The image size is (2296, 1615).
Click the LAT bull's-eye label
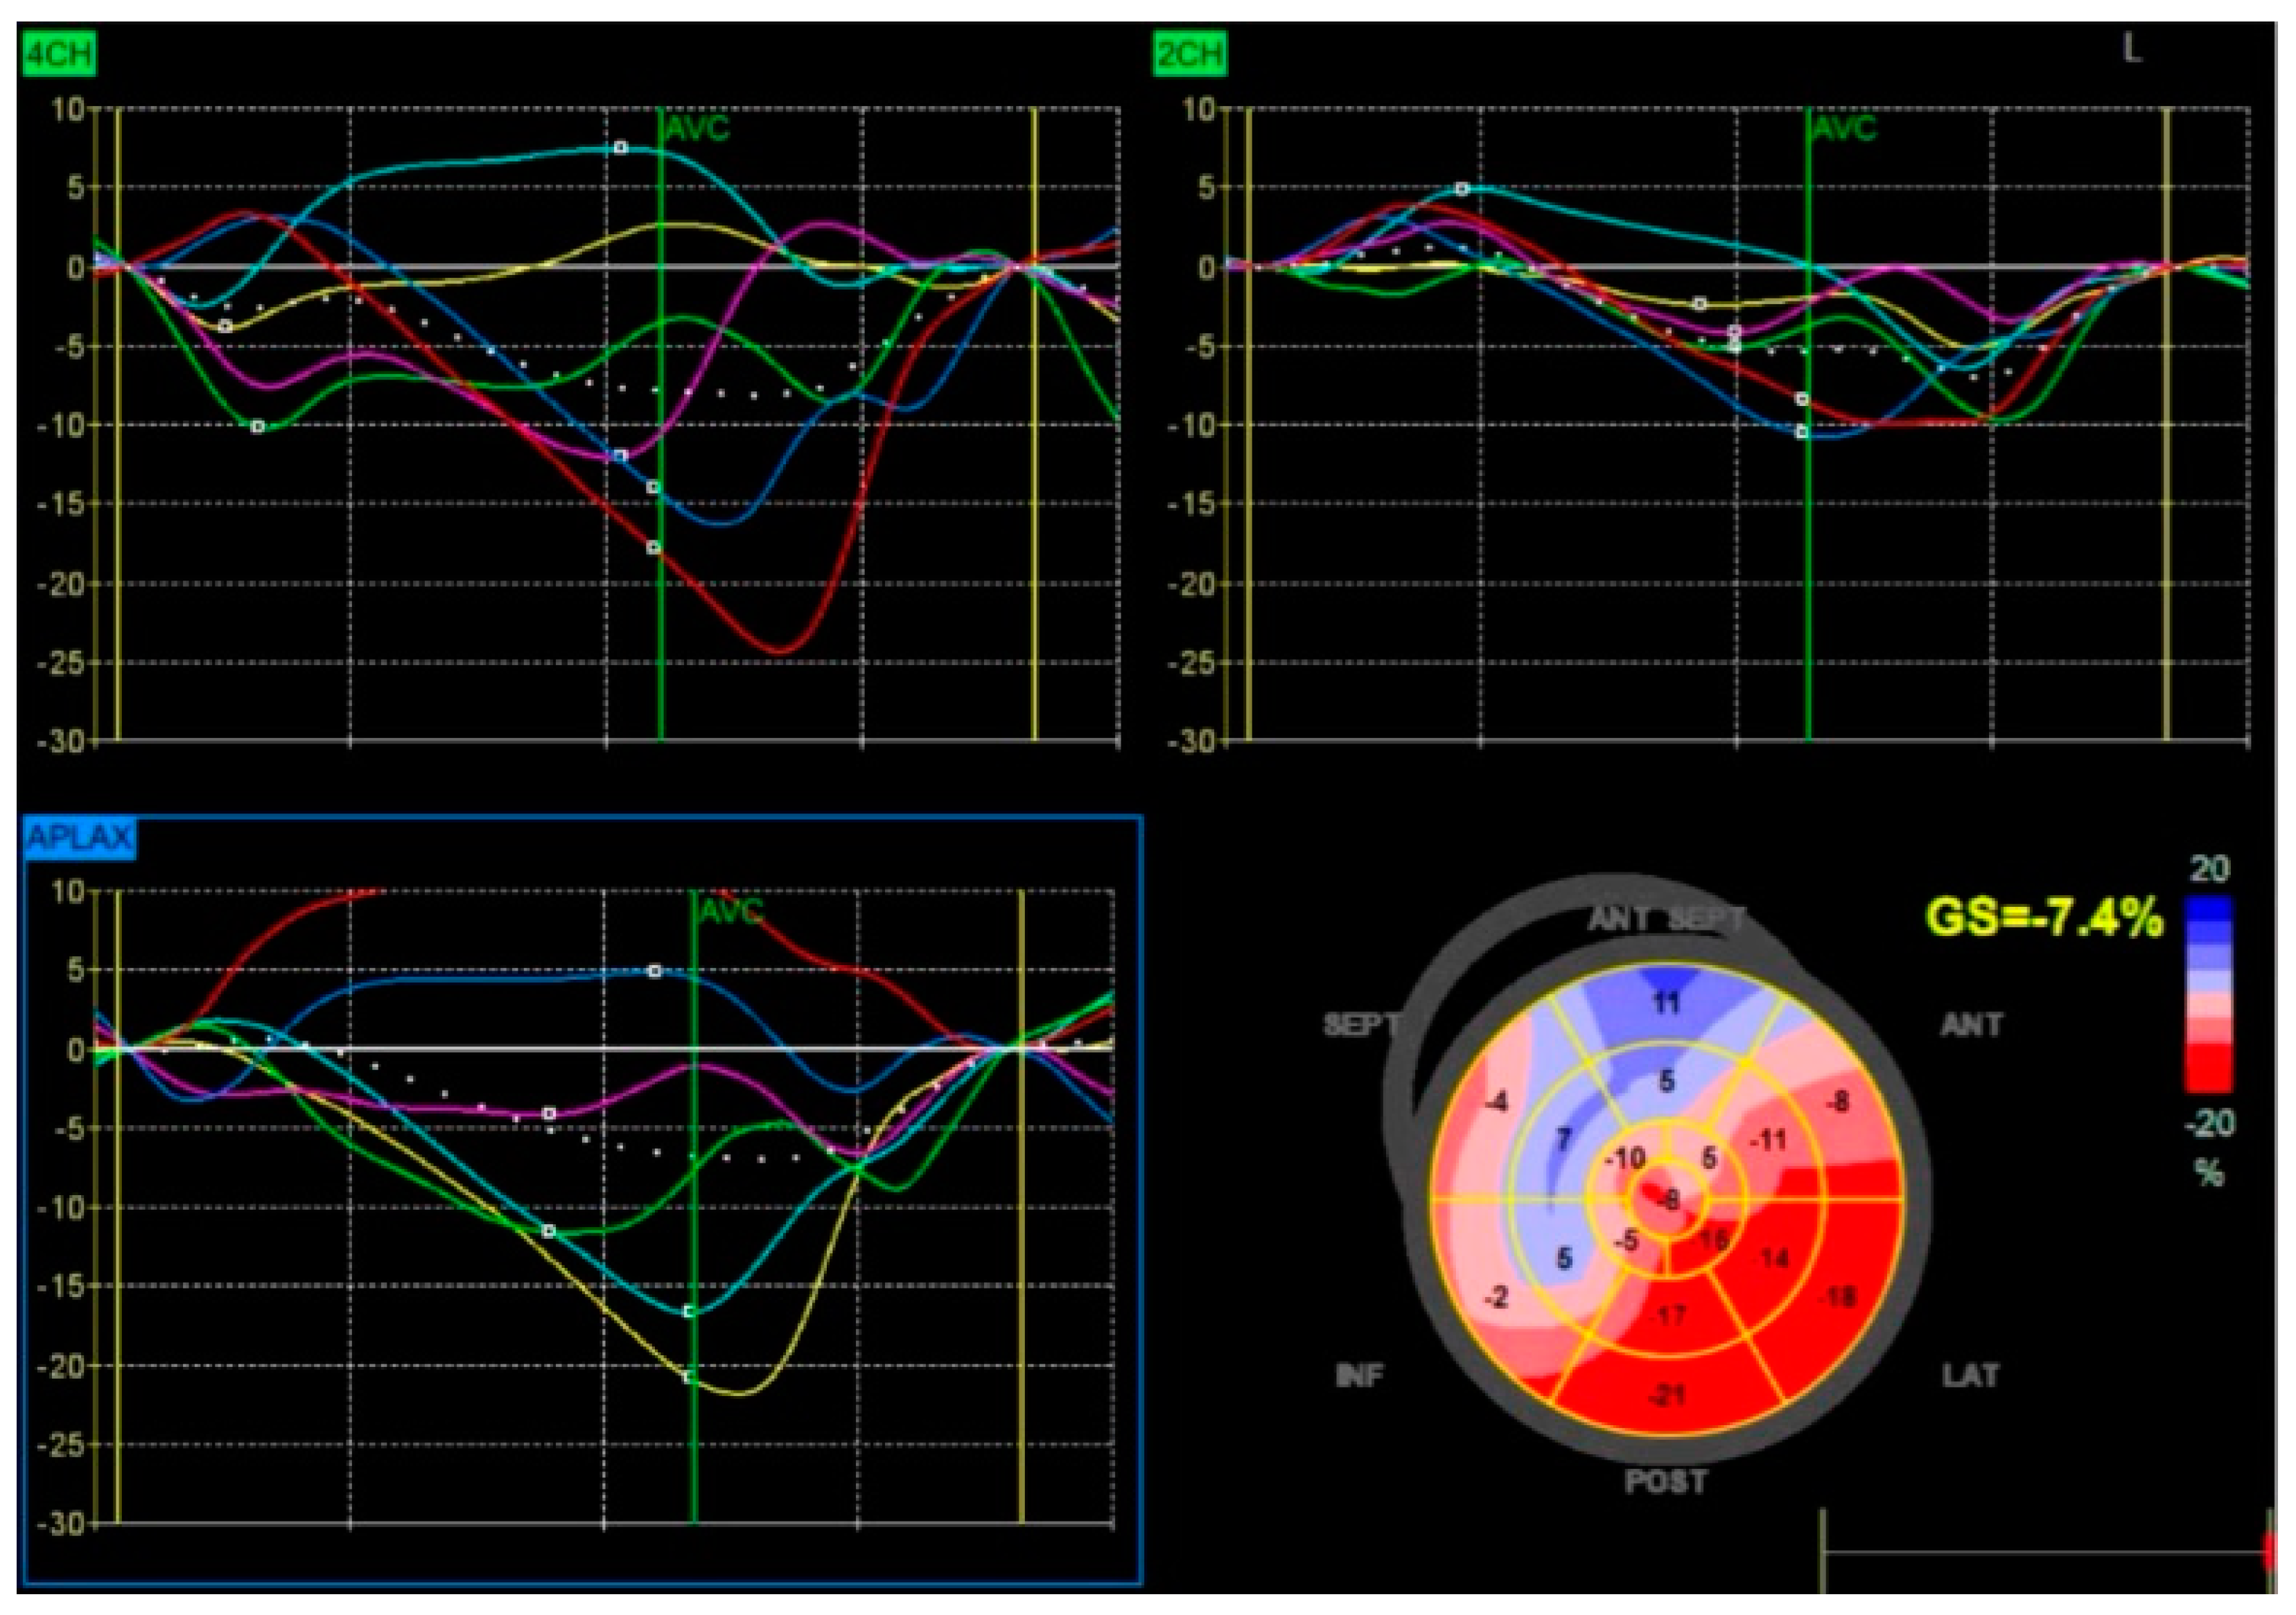point(1971,1375)
